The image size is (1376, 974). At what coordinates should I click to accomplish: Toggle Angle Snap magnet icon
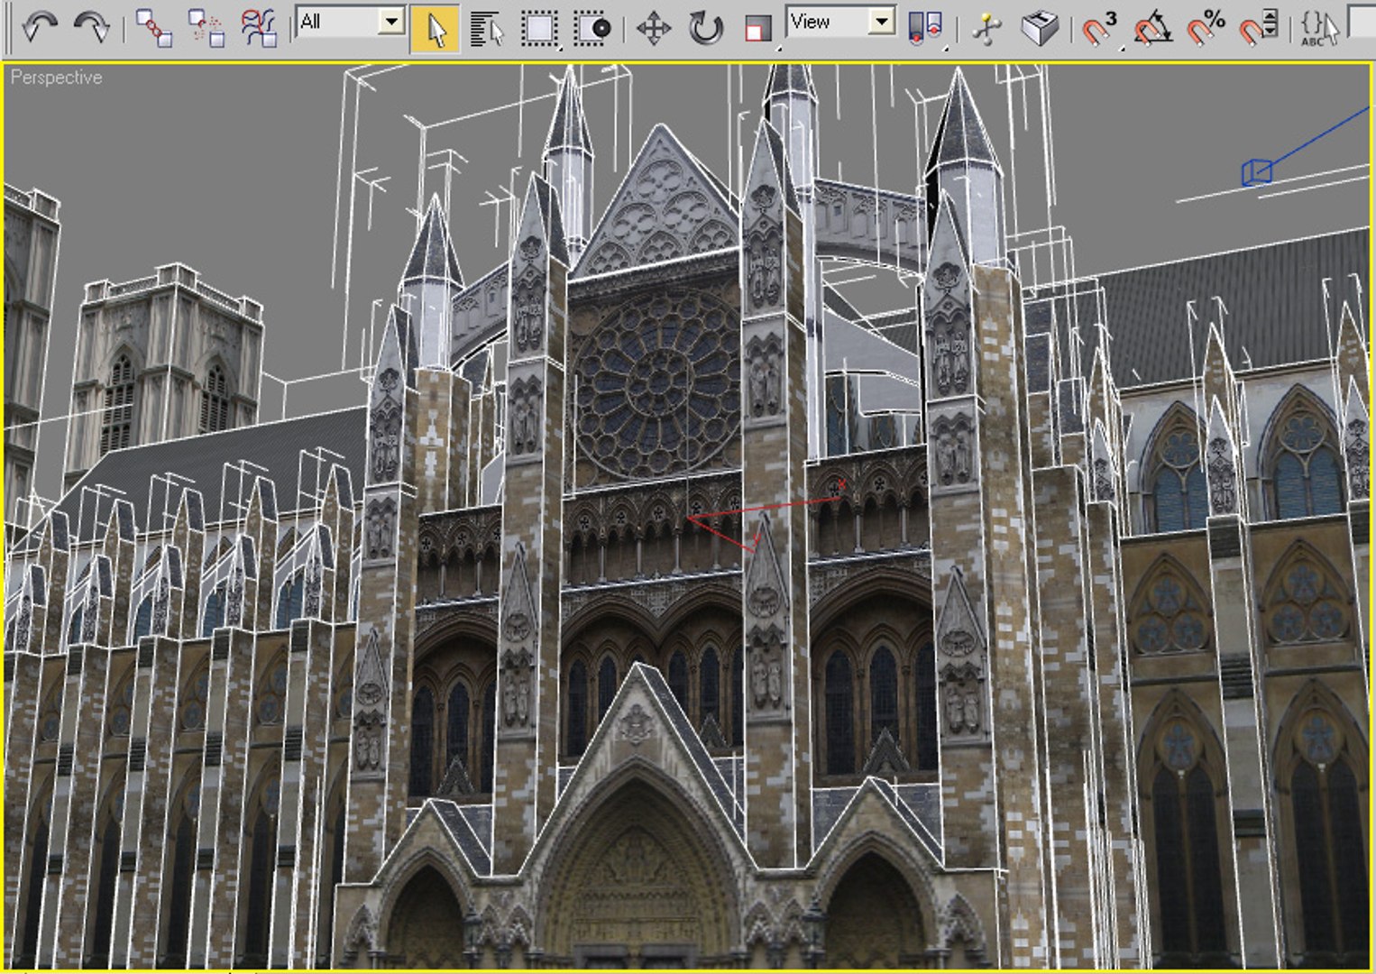[x=1152, y=28]
